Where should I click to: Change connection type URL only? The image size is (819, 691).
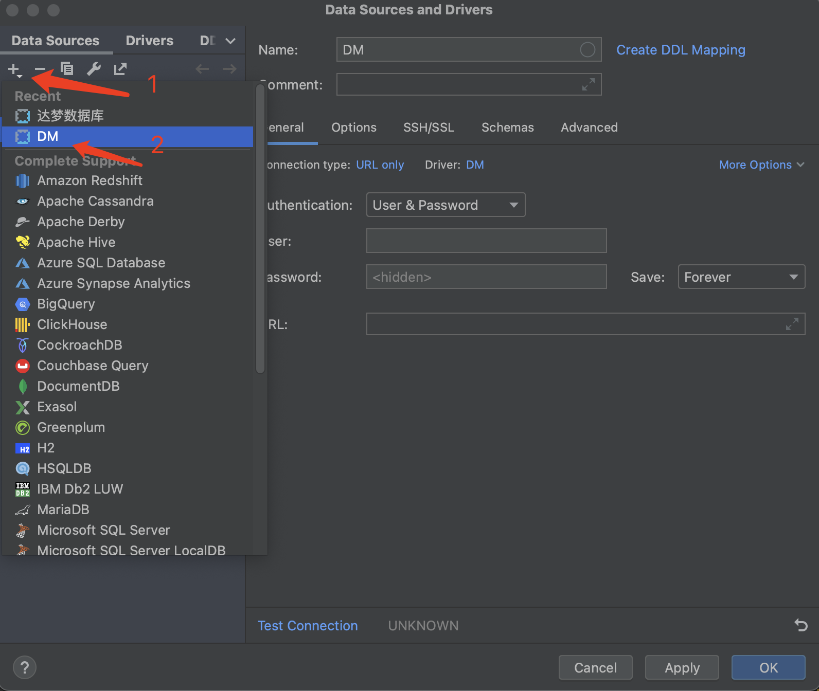pyautogui.click(x=380, y=165)
